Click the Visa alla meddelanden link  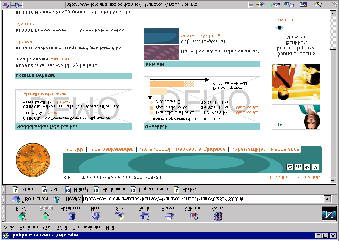pos(45,93)
